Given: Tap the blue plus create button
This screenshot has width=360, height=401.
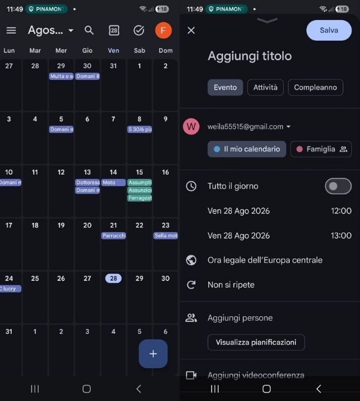Looking at the screenshot, I should coord(153,354).
